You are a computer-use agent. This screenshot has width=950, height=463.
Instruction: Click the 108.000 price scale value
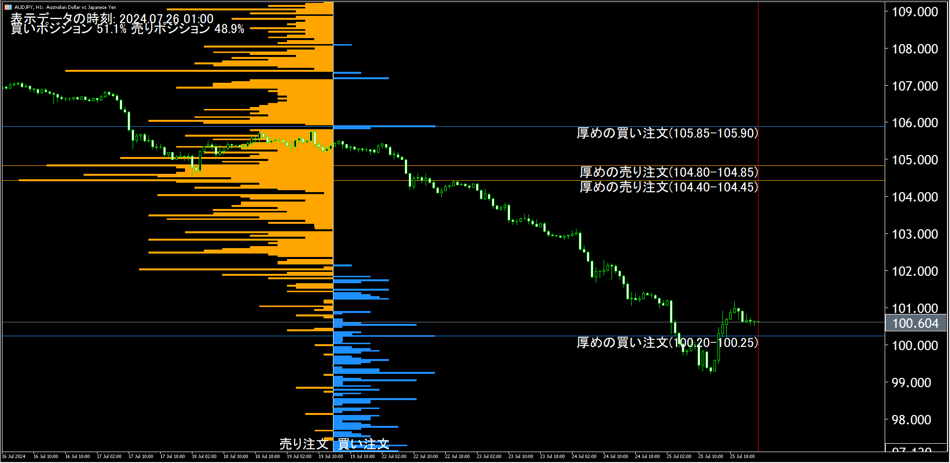click(915, 49)
